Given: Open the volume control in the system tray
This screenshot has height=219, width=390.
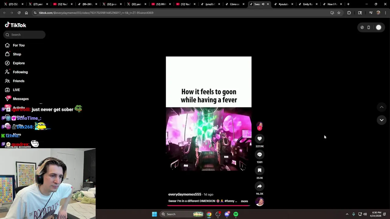Looking at the screenshot, I should click(365, 214).
